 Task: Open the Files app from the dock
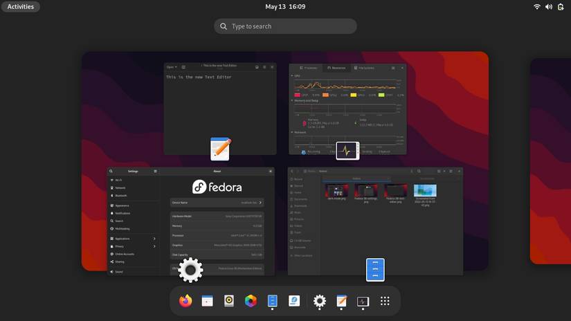[x=273, y=301]
